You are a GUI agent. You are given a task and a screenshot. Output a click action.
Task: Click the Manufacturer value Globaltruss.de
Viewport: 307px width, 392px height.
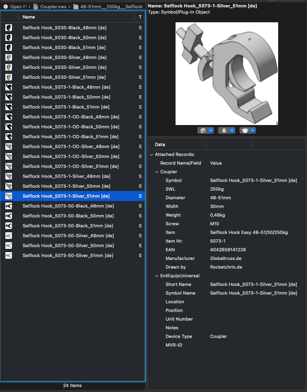coord(226,258)
